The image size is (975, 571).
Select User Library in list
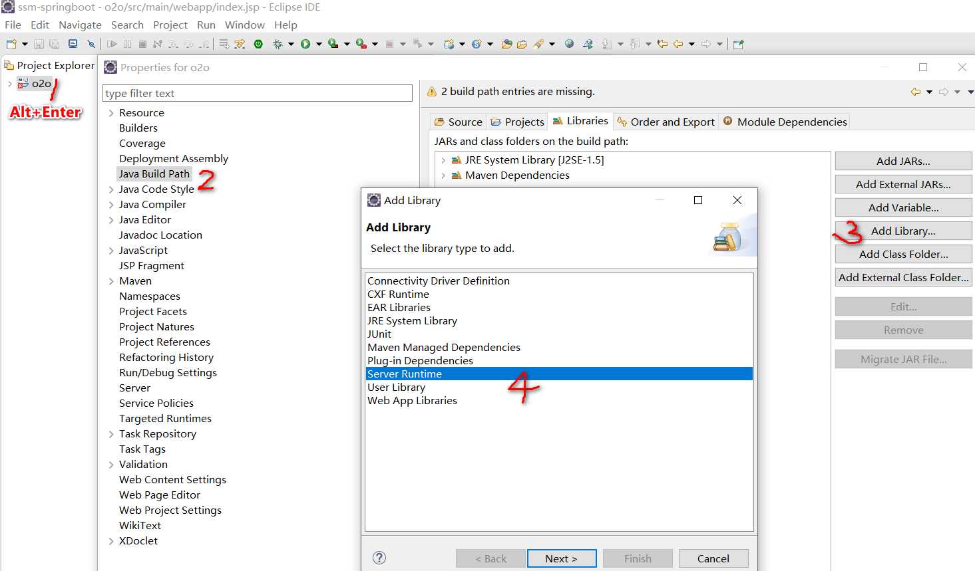(x=396, y=387)
